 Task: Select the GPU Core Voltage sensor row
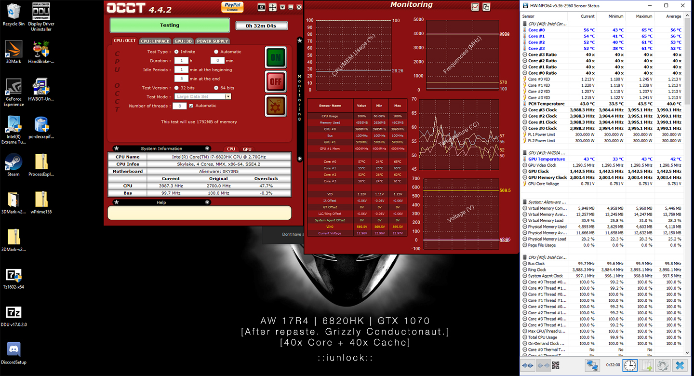pos(602,184)
